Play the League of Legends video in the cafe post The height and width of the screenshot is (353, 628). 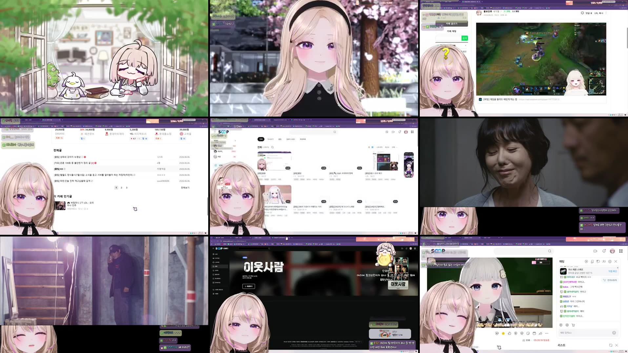pyautogui.click(x=541, y=59)
